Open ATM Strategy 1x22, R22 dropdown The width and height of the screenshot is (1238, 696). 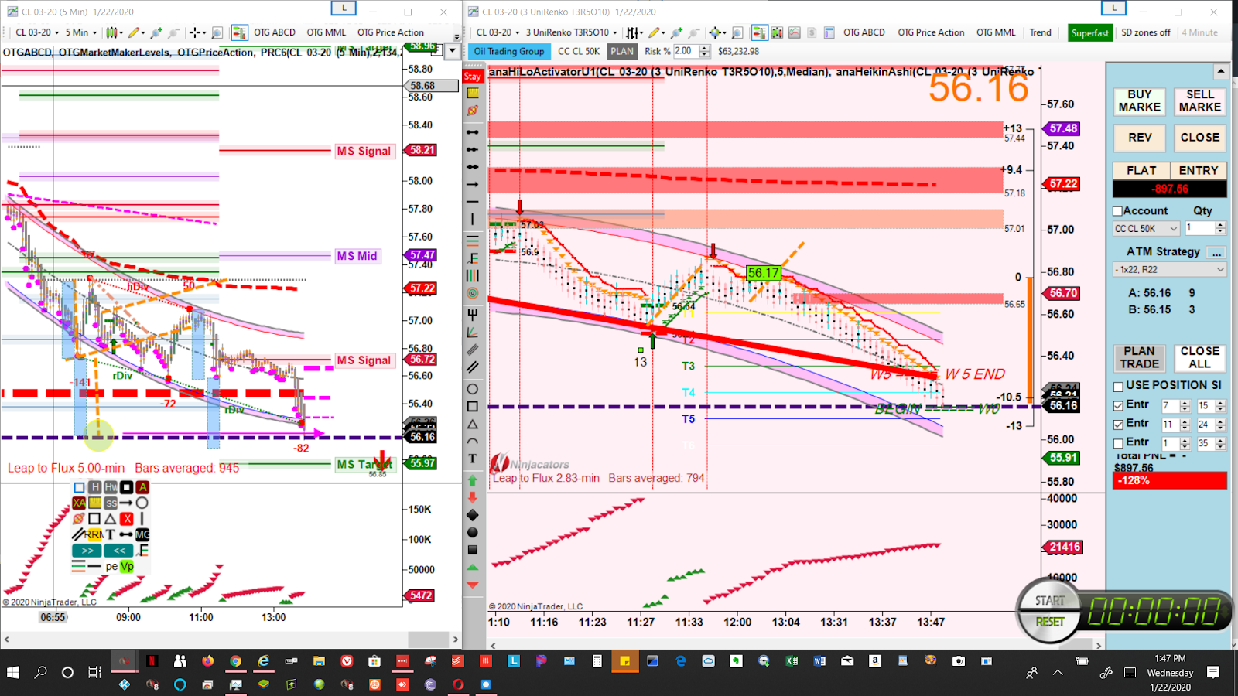pos(1170,269)
